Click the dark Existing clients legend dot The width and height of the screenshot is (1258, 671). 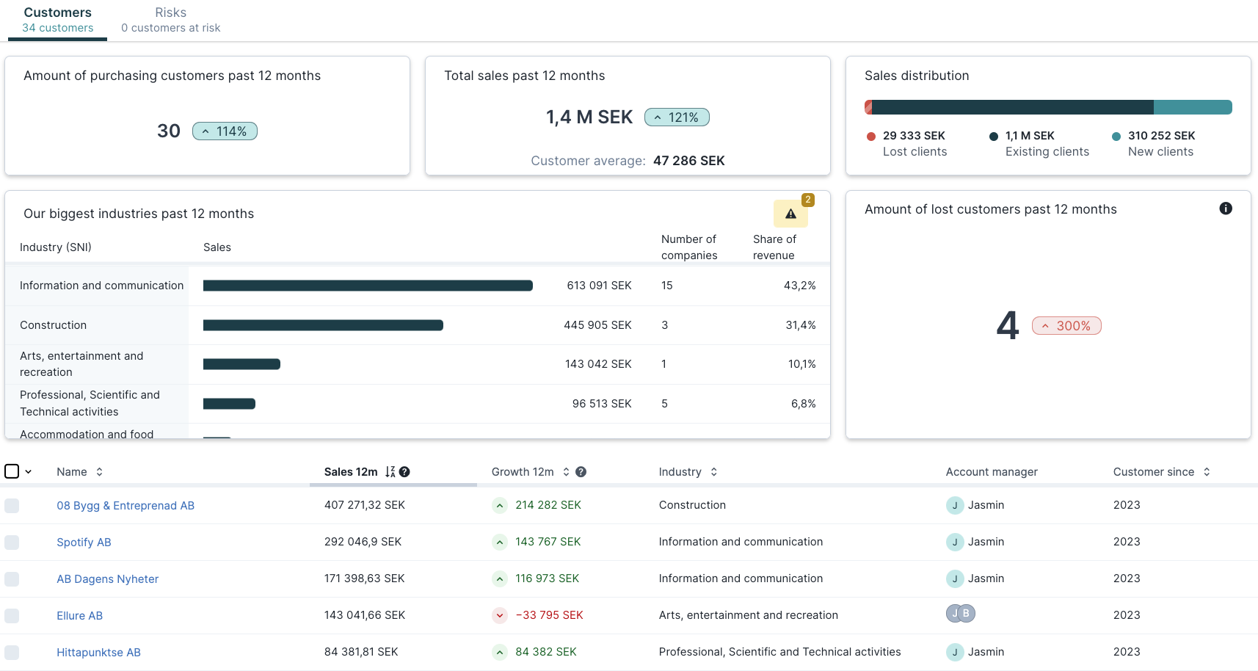click(994, 137)
